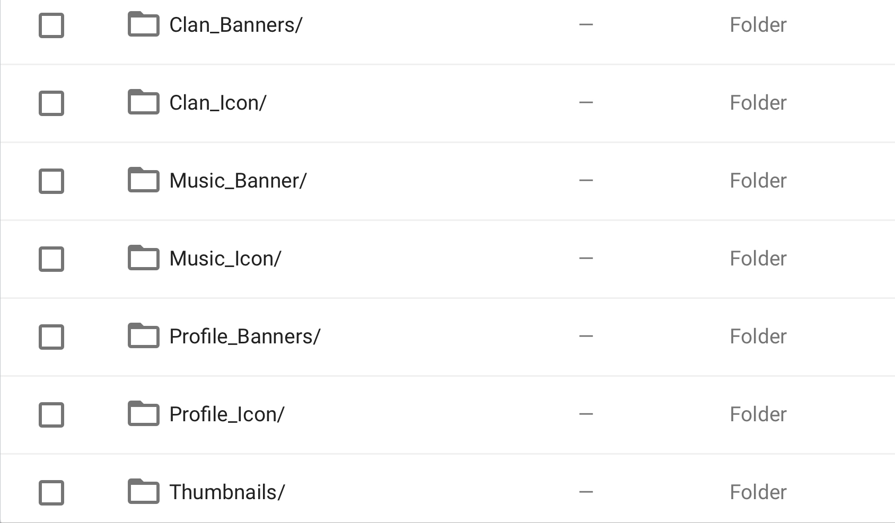Go into the Clan_Icon/ folder
Image resolution: width=895 pixels, height=523 pixels.
click(217, 103)
